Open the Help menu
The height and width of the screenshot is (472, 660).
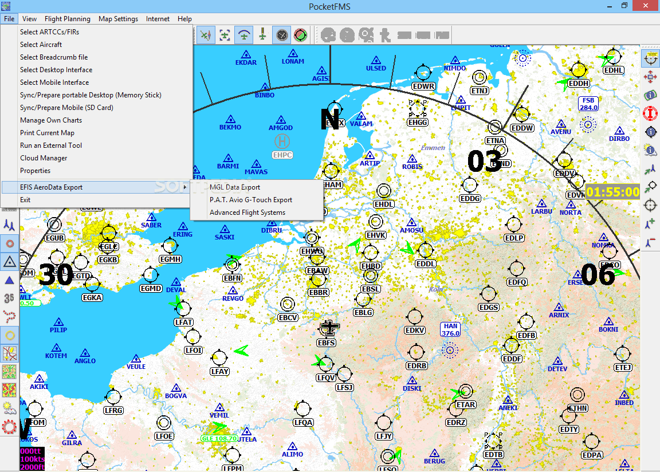tap(184, 19)
